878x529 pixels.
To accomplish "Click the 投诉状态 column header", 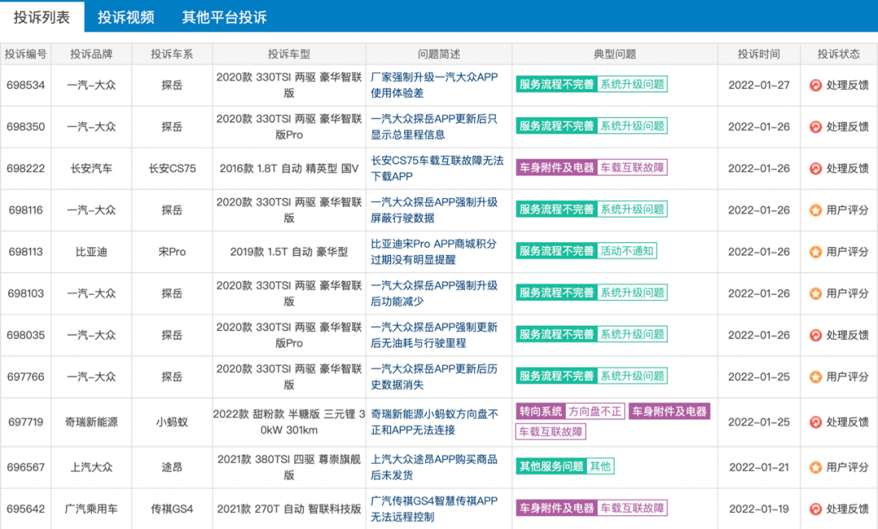I will [x=838, y=54].
